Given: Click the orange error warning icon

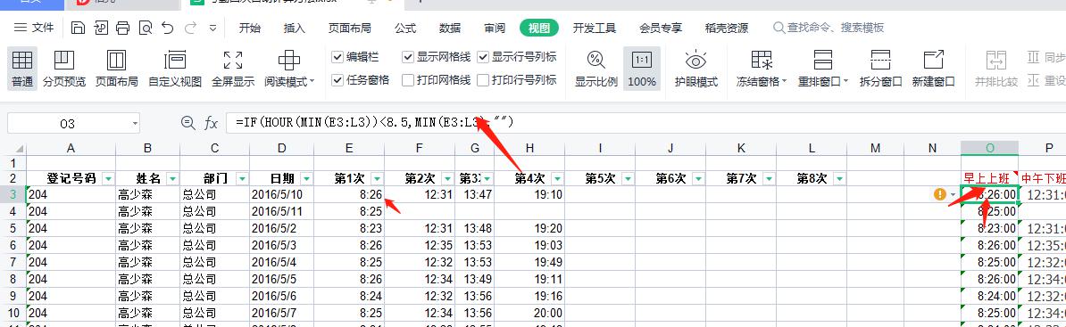Looking at the screenshot, I should click(x=940, y=195).
